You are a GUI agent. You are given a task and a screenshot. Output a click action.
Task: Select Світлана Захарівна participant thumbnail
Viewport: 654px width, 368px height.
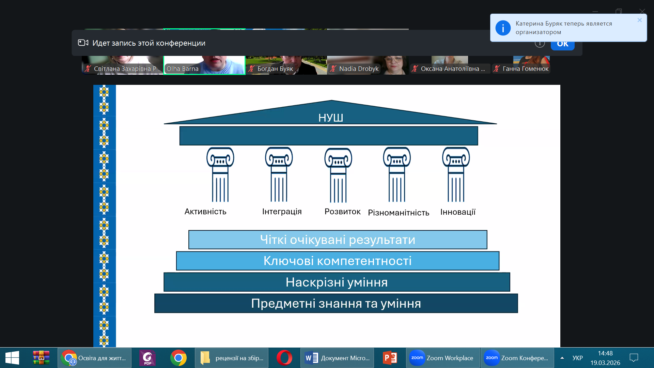[122, 65]
